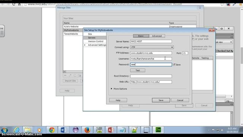243x137 pixels.
Task: Expand the collapsed side panel arrows
Action: (x=2, y=29)
